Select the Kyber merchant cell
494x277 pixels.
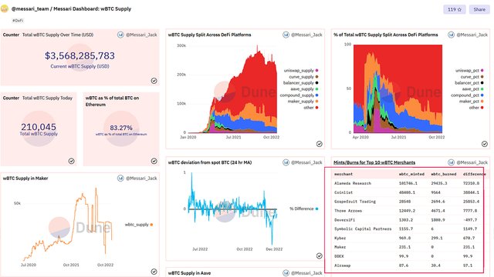[x=340, y=238]
